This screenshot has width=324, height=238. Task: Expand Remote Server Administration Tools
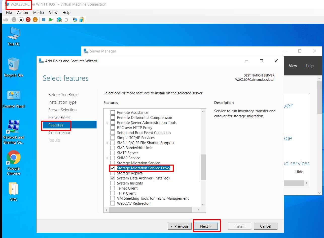[x=107, y=123]
